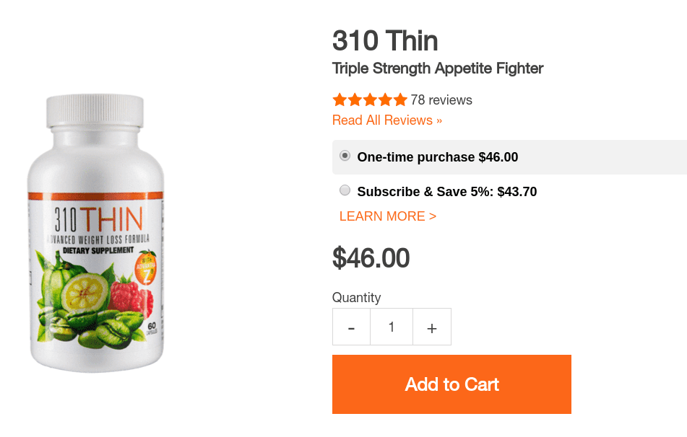The width and height of the screenshot is (687, 437).
Task: Add the 310 Thin to cart
Action: [451, 384]
